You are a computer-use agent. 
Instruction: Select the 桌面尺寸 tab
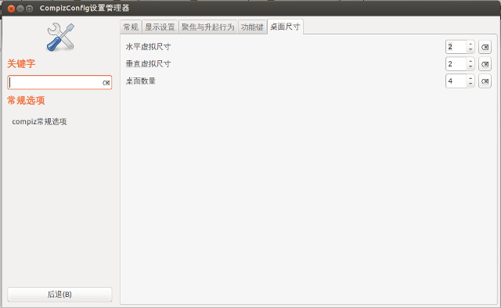[285, 27]
